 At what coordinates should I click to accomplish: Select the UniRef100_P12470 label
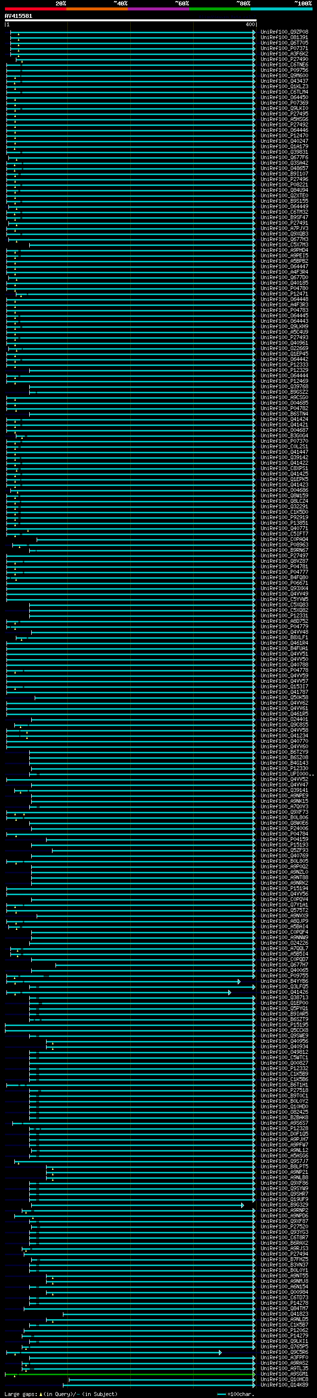click(284, 136)
